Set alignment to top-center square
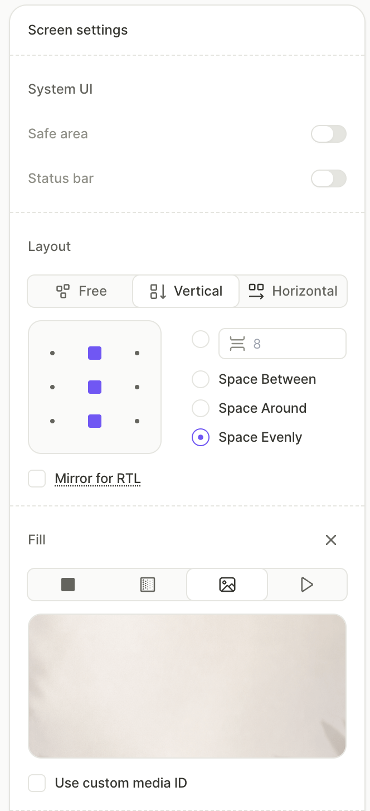370x811 pixels. pos(95,353)
